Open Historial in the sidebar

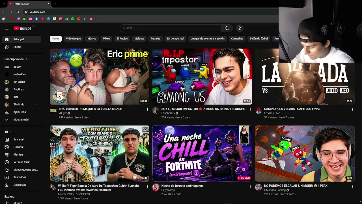[x=21, y=147]
